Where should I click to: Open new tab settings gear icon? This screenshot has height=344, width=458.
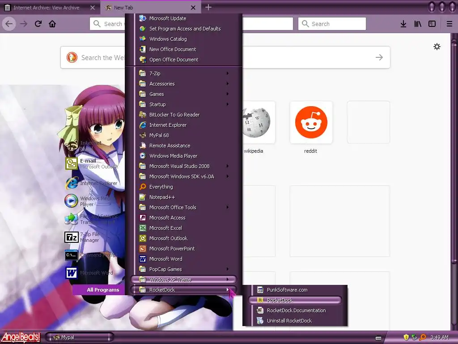(437, 47)
